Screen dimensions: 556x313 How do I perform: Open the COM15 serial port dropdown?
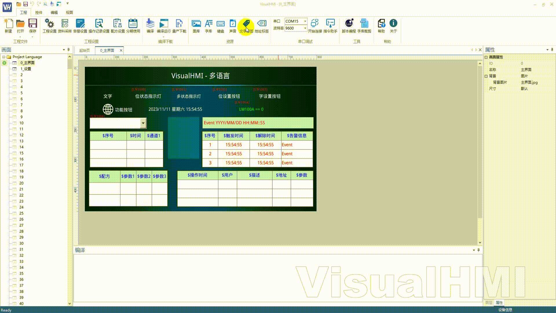[x=305, y=21]
